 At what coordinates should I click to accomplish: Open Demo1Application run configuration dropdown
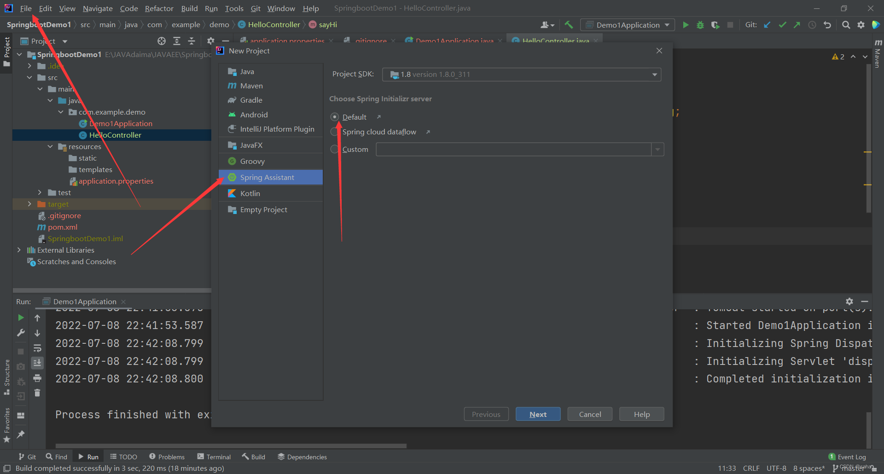(628, 25)
